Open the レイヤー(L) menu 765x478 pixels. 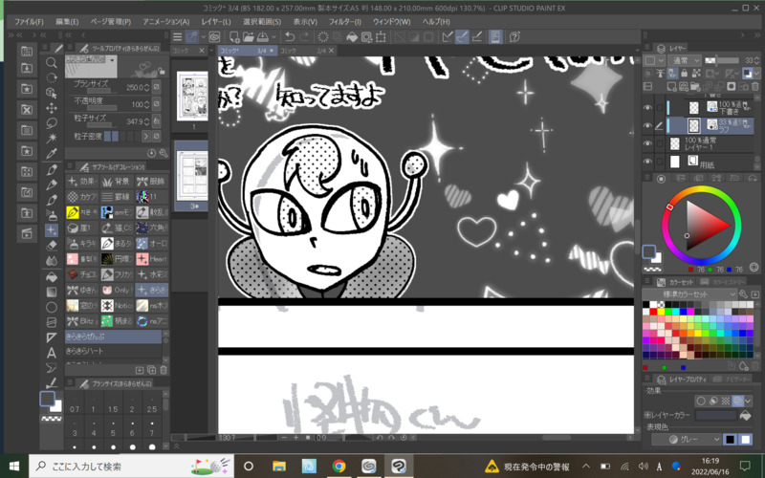(x=216, y=21)
